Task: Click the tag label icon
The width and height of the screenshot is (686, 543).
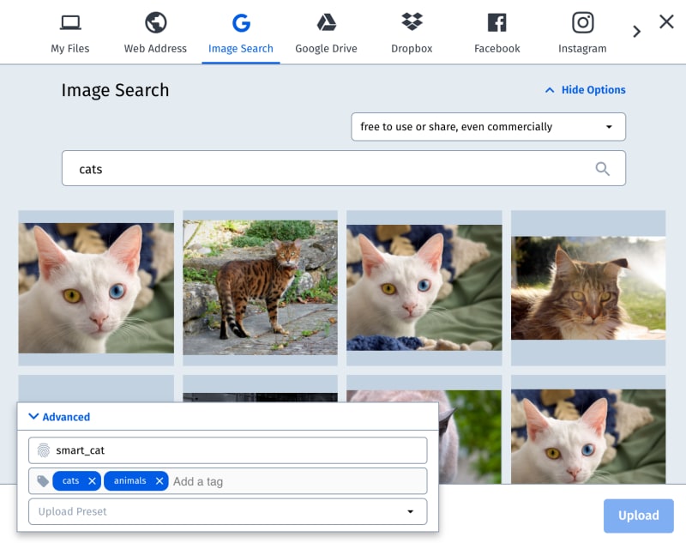Action: point(43,481)
